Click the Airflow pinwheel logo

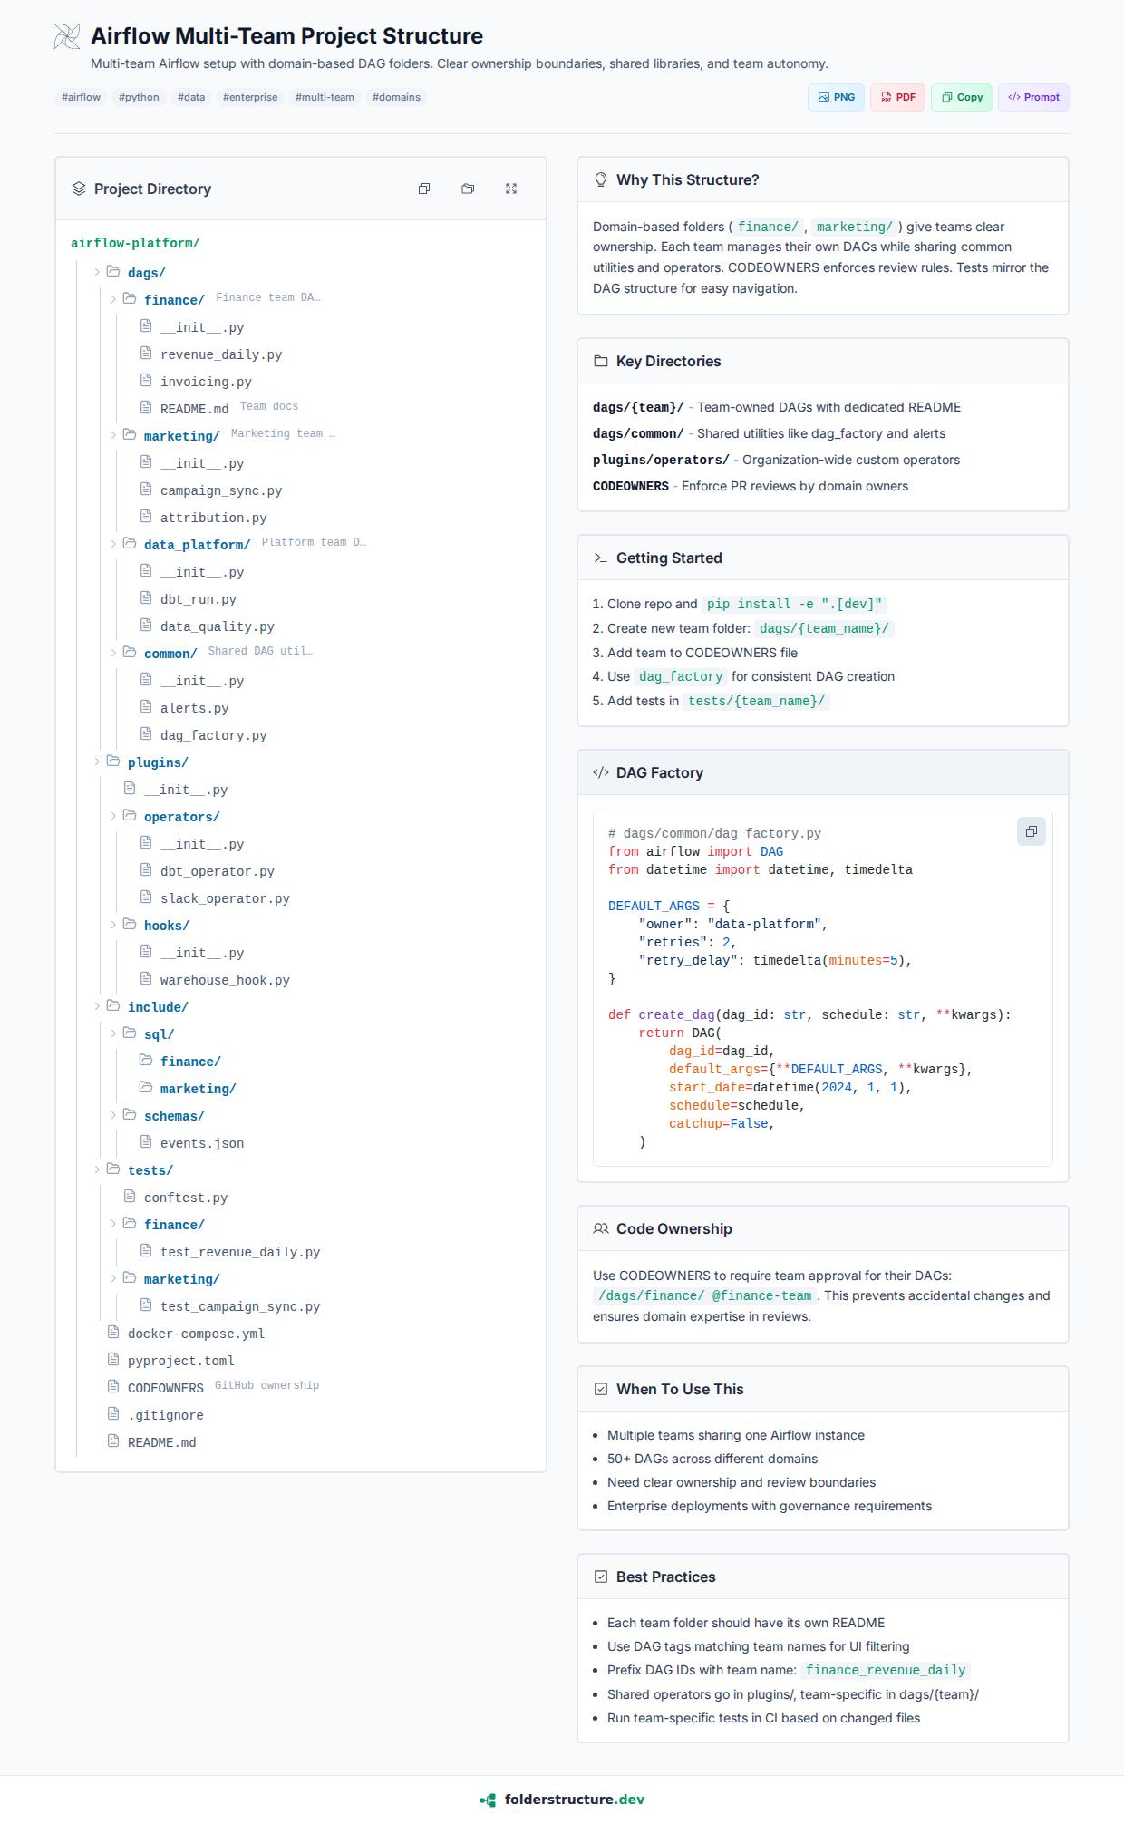pyautogui.click(x=67, y=36)
